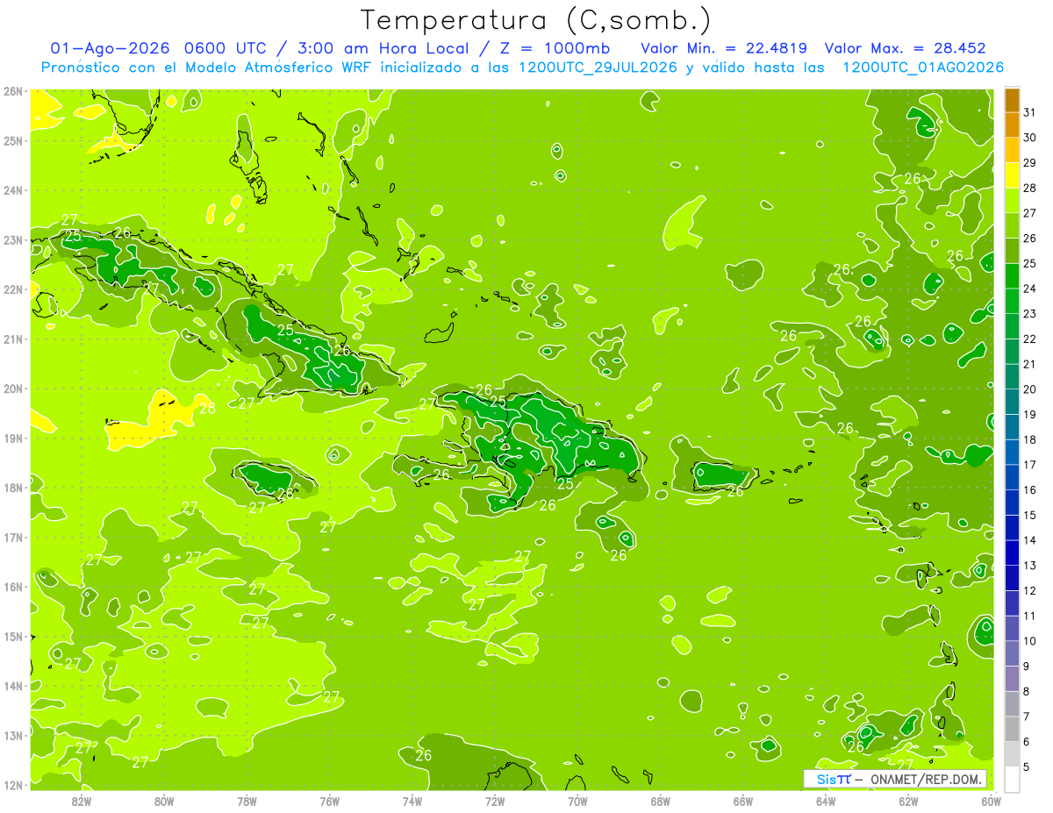Click the validity time "1200UTC_01AGO2026"
Viewport: 1053px width, 813px height.
pyautogui.click(x=923, y=68)
